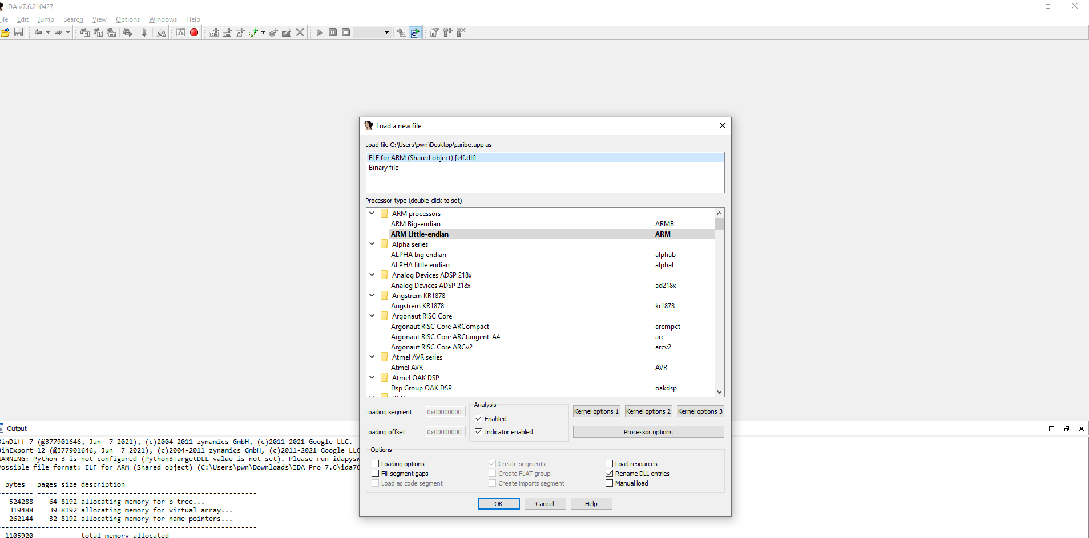Confirm loading with the OK button

[x=499, y=504]
